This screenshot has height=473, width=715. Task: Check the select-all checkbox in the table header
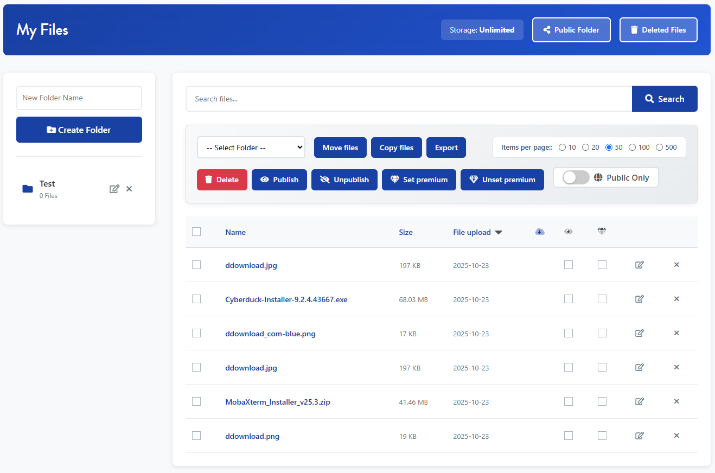[196, 232]
